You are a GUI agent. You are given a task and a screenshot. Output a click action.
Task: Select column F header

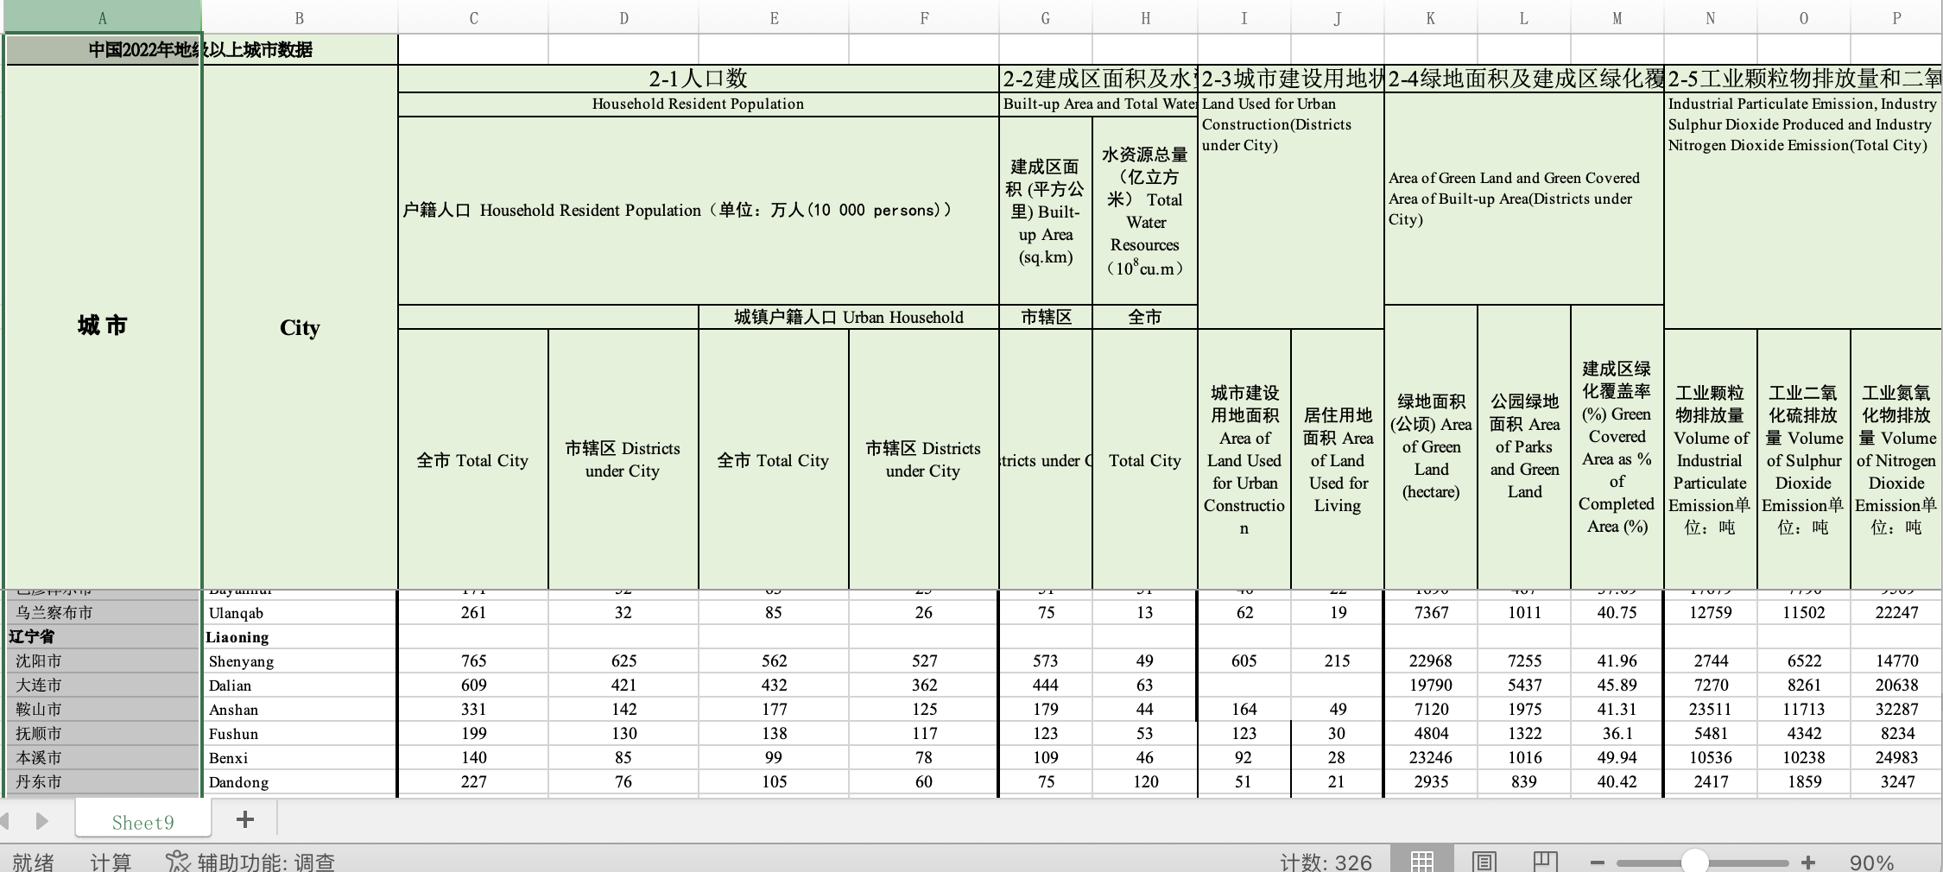[924, 17]
